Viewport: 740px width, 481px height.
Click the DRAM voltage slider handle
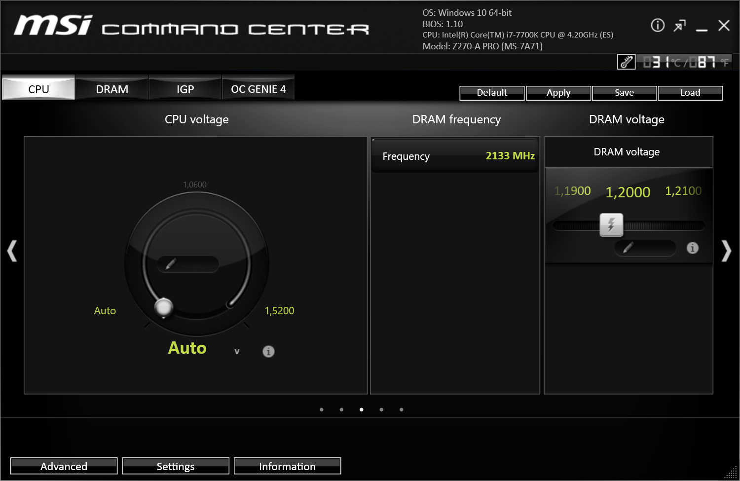coord(611,225)
